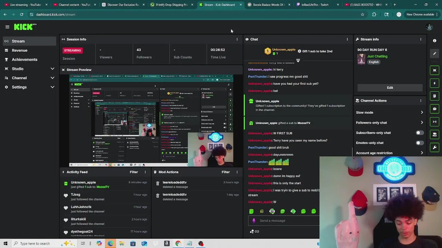Toggle Emotes-only chat

(419, 143)
